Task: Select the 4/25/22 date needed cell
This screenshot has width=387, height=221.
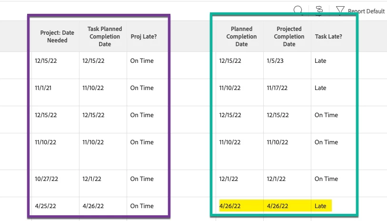Action: pyautogui.click(x=45, y=206)
